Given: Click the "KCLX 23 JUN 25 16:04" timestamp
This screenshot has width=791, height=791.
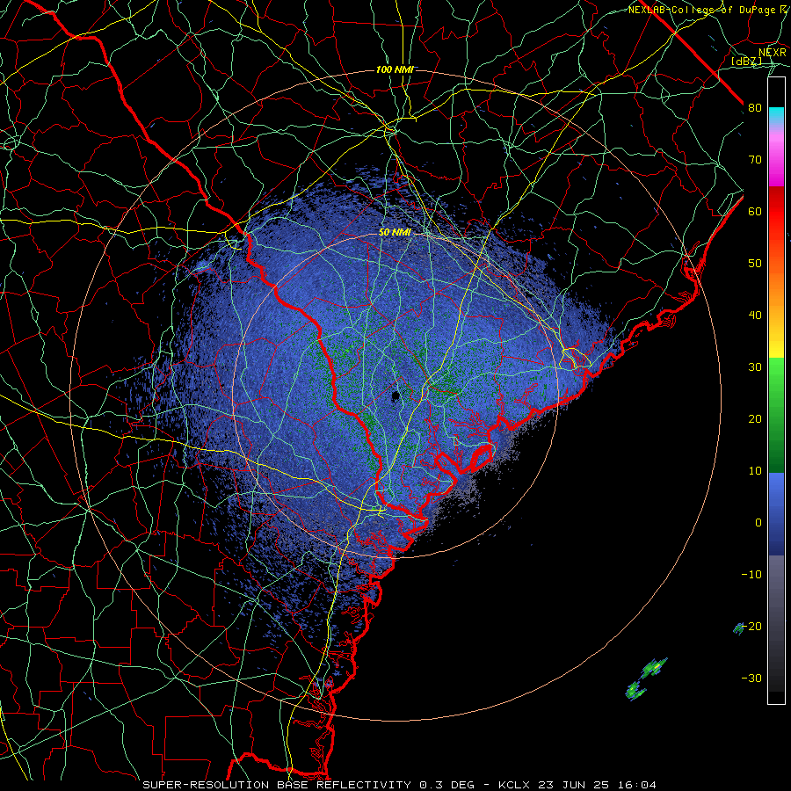Looking at the screenshot, I should pos(577,785).
